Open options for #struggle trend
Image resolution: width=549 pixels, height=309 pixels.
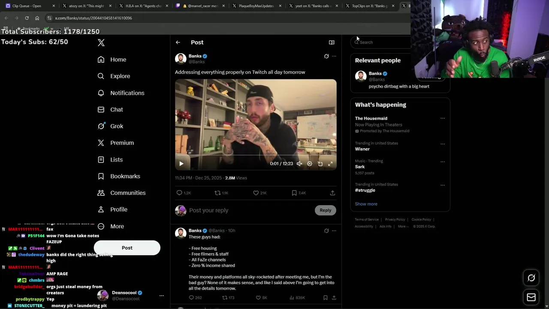443,185
